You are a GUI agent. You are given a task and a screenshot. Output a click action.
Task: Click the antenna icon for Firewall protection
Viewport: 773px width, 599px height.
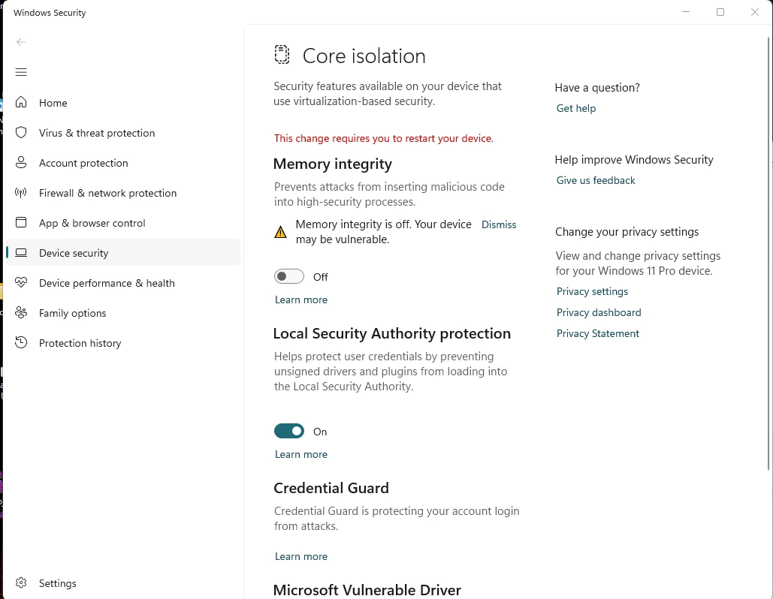(21, 193)
